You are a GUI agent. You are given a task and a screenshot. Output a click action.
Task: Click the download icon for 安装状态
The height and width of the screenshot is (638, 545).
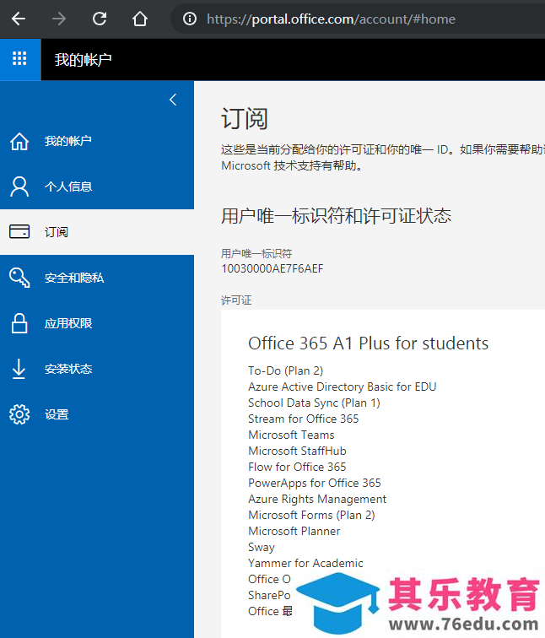click(19, 369)
